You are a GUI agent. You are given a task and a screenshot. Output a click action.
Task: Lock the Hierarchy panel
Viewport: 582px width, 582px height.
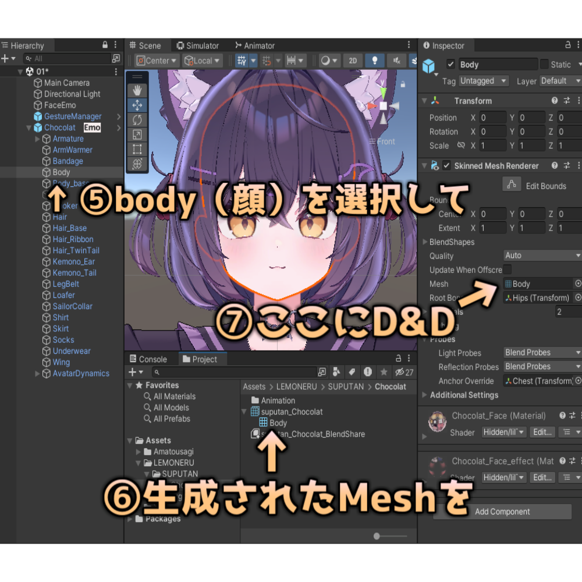click(x=105, y=45)
